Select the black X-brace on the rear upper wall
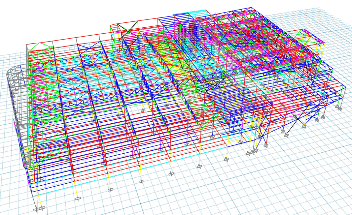Viewport: 352px width, 215px height. 128,30
